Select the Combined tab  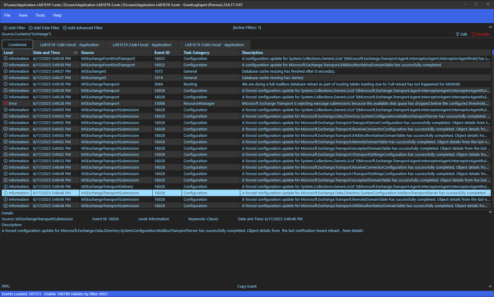point(17,45)
